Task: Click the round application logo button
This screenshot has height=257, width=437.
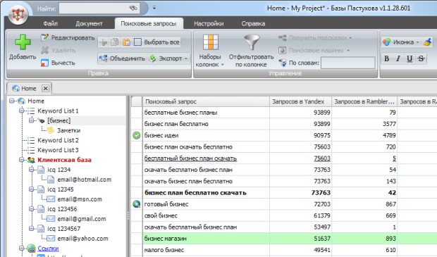Action: pos(18,15)
